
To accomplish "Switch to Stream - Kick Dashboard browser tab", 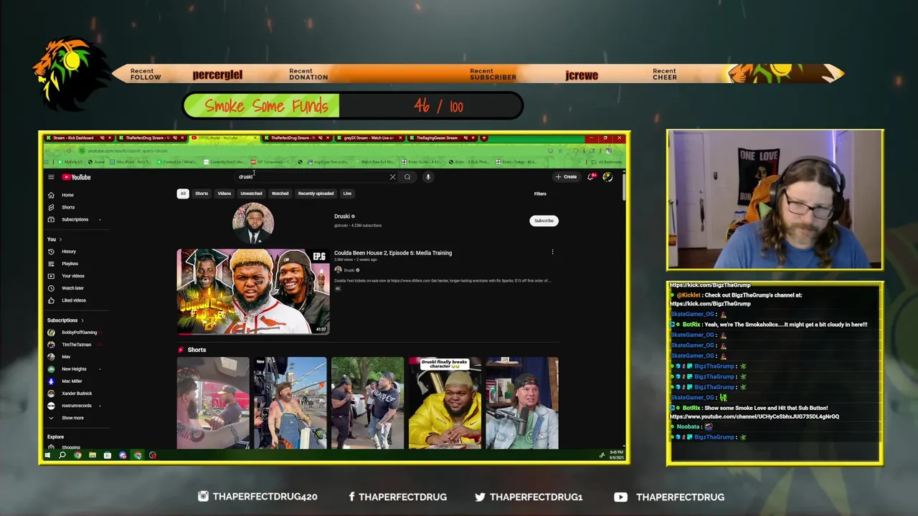I will coord(76,138).
